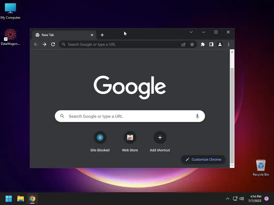The height and width of the screenshot is (205, 274).
Task: Show hidden system tray icons
Action: [228, 199]
